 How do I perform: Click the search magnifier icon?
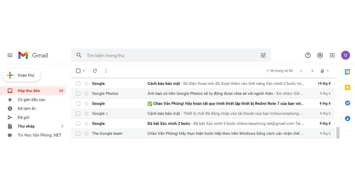click(79, 55)
